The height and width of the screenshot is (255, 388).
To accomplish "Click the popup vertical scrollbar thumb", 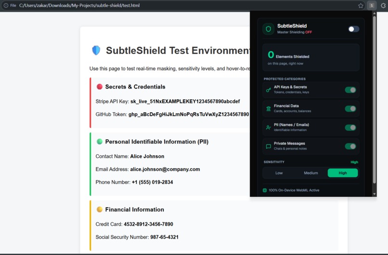I will 375,100.
